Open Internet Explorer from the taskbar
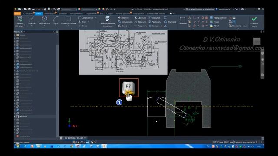 pyautogui.click(x=26, y=146)
